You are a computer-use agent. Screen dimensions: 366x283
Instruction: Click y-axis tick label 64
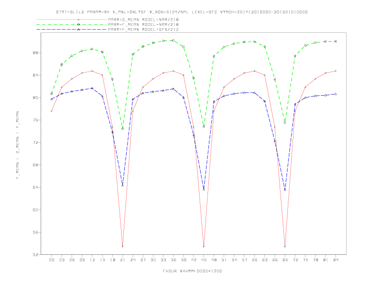[36, 187]
